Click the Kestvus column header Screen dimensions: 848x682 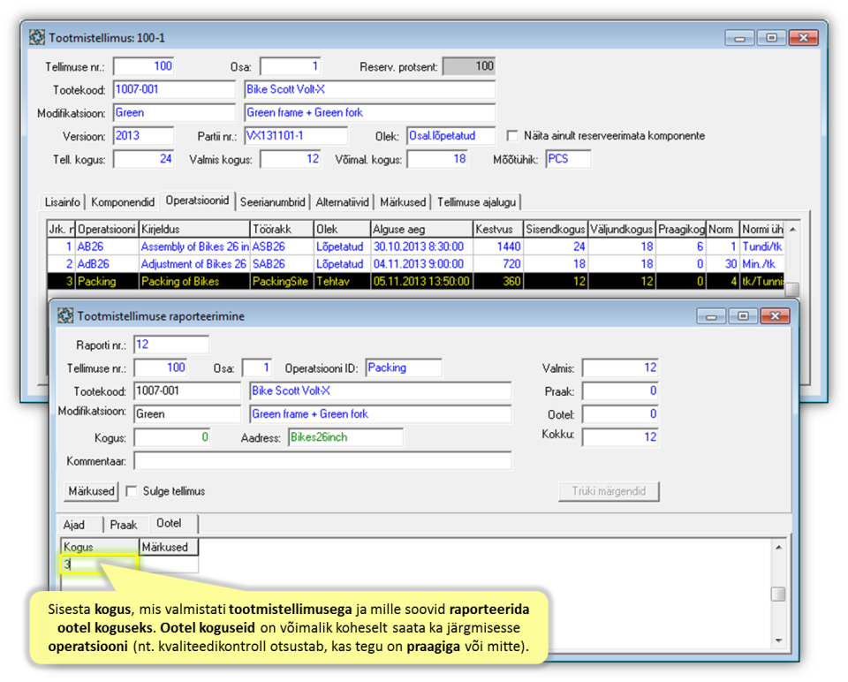(498, 230)
